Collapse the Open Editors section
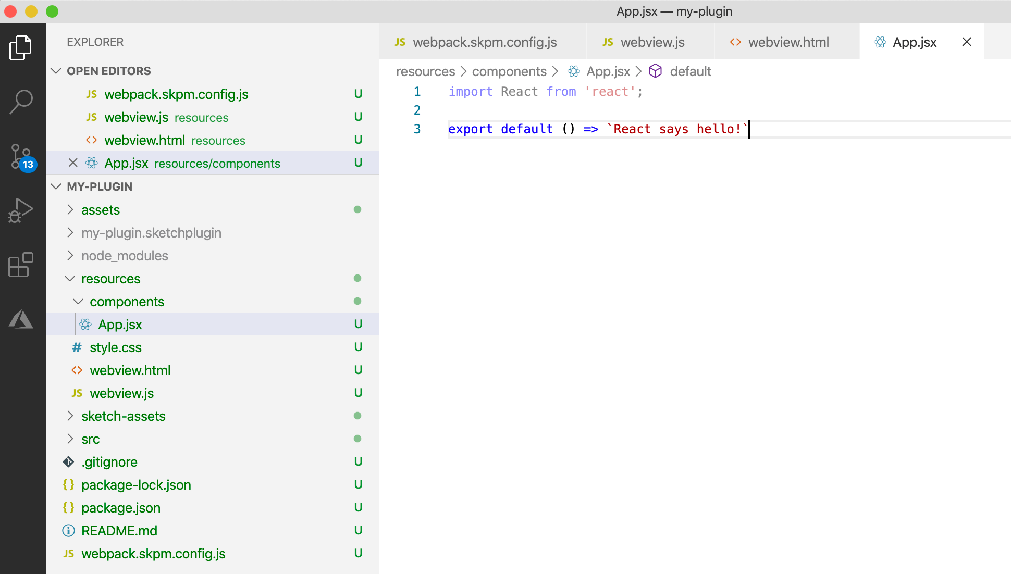Screen dimensions: 1011x574 (56, 71)
